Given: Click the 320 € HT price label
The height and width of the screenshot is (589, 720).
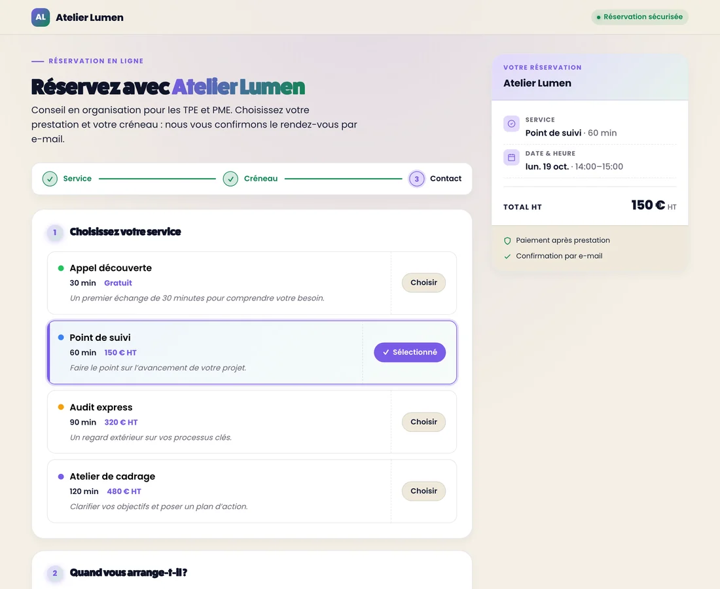Looking at the screenshot, I should (121, 422).
